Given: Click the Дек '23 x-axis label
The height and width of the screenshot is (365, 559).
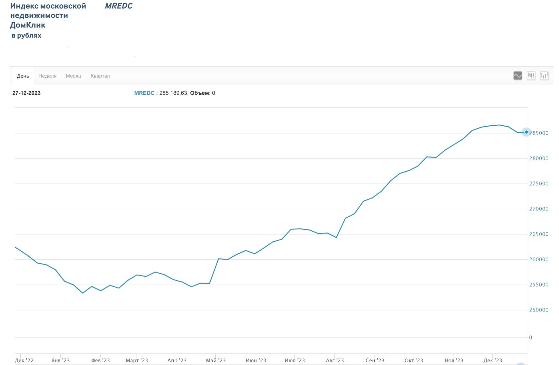Looking at the screenshot, I should pos(493,360).
